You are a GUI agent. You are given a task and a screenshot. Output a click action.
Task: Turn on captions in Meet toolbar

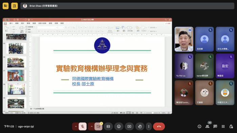pos(108,126)
